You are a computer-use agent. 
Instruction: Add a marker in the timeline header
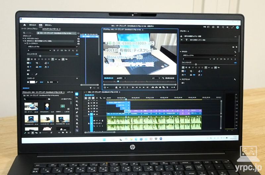(x=97, y=98)
